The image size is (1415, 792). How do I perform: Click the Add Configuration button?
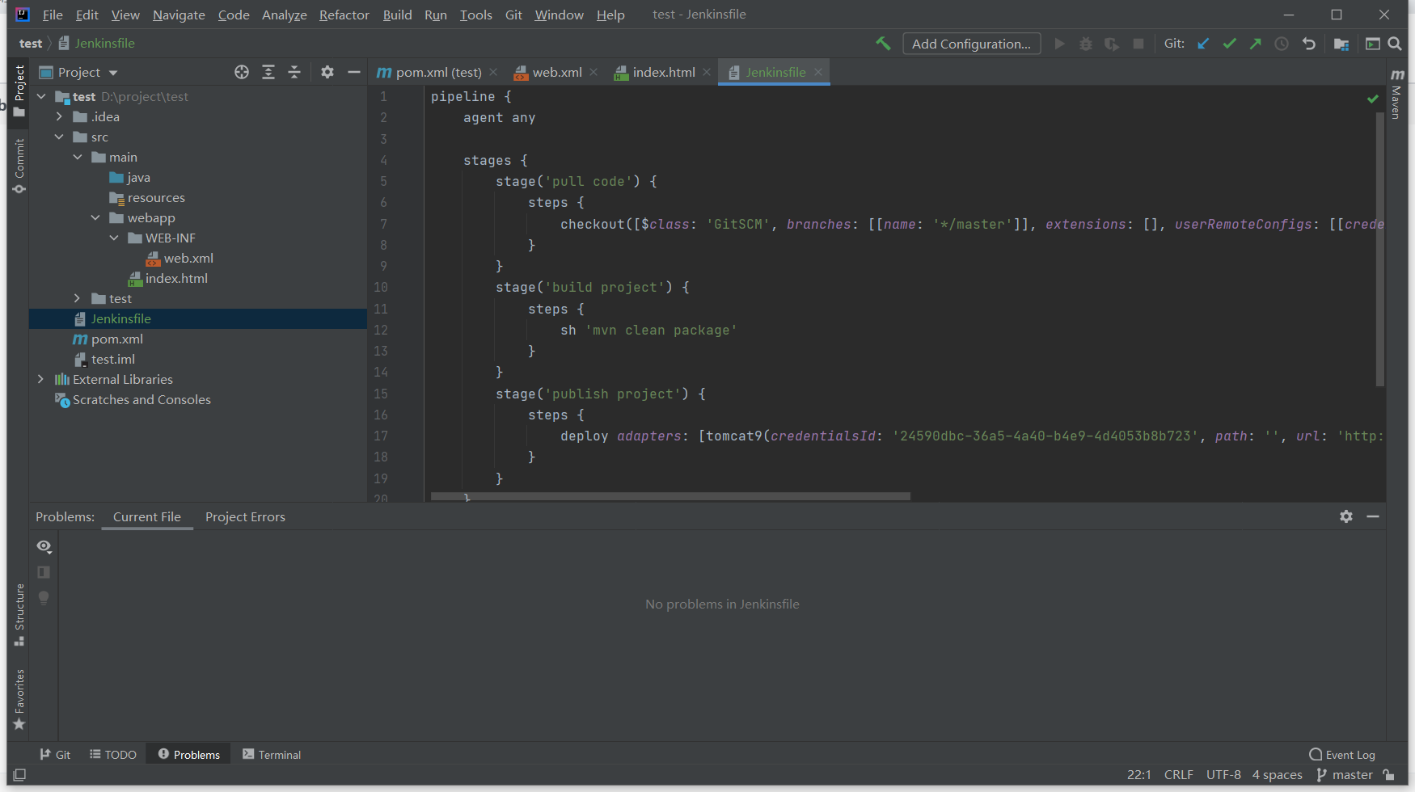click(971, 44)
